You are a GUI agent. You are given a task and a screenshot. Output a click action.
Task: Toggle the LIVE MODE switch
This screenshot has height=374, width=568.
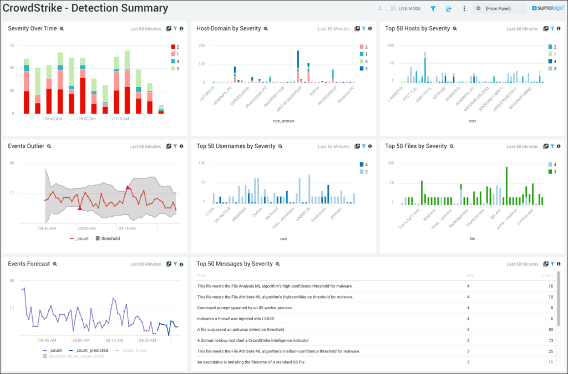pos(390,8)
